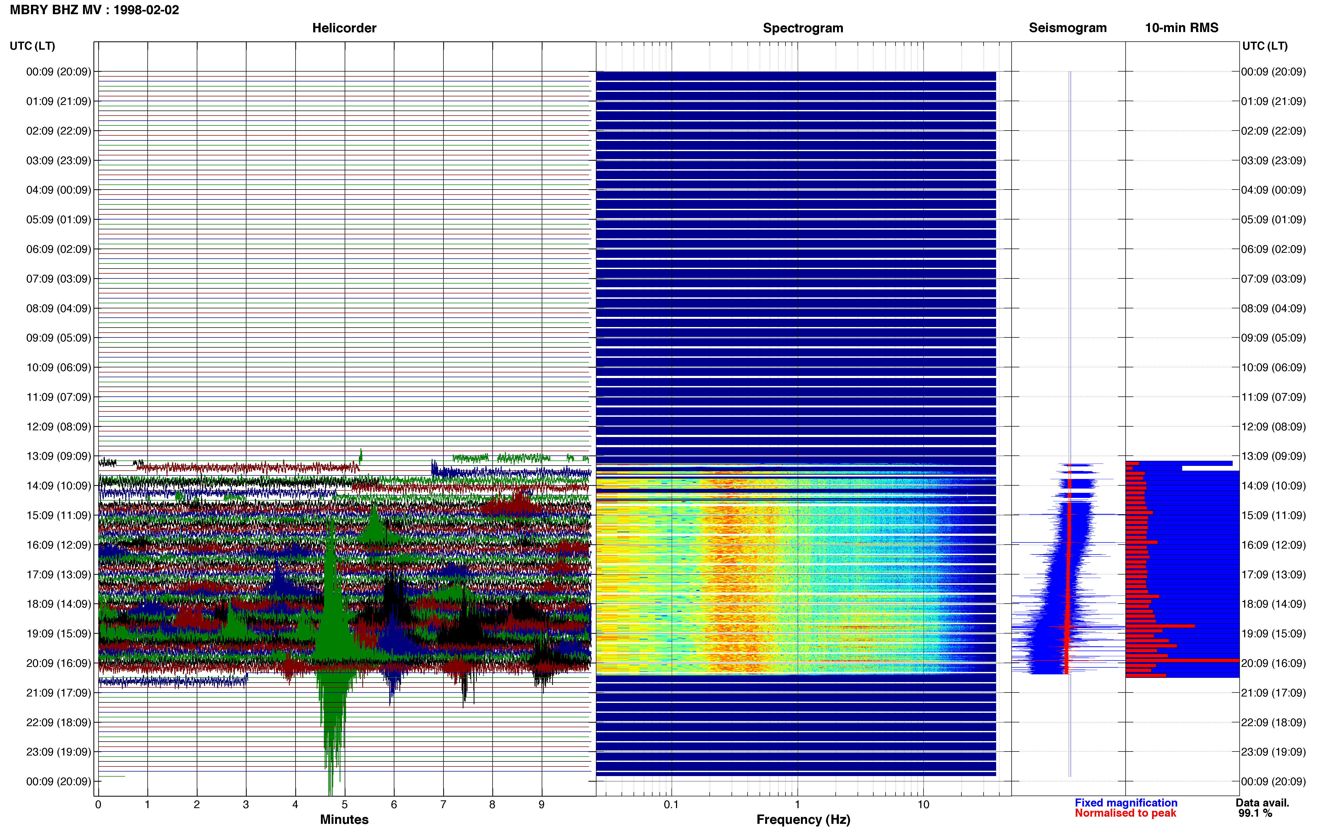Click left time label '22:09 (18:09)'
The image size is (1340, 838).
click(59, 723)
